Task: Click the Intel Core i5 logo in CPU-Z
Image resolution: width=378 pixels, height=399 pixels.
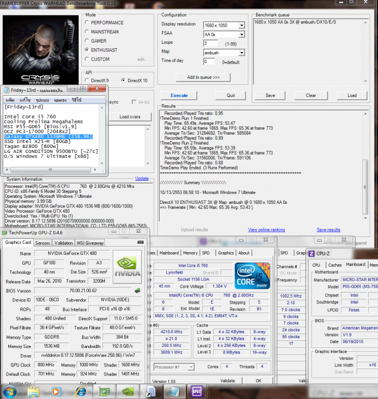Action: tap(252, 276)
